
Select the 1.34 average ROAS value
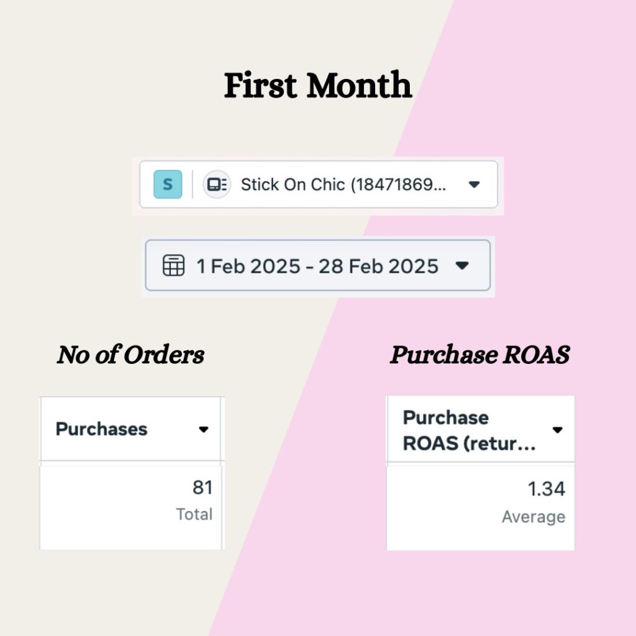click(546, 489)
